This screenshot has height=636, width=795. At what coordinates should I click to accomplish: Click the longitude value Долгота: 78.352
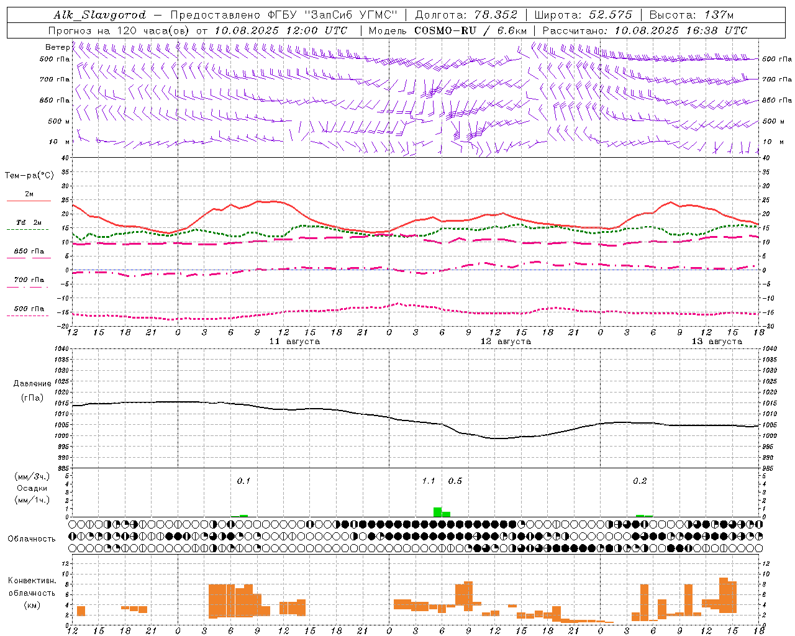point(465,15)
